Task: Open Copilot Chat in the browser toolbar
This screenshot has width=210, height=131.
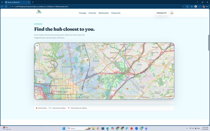Action: pos(206,6)
